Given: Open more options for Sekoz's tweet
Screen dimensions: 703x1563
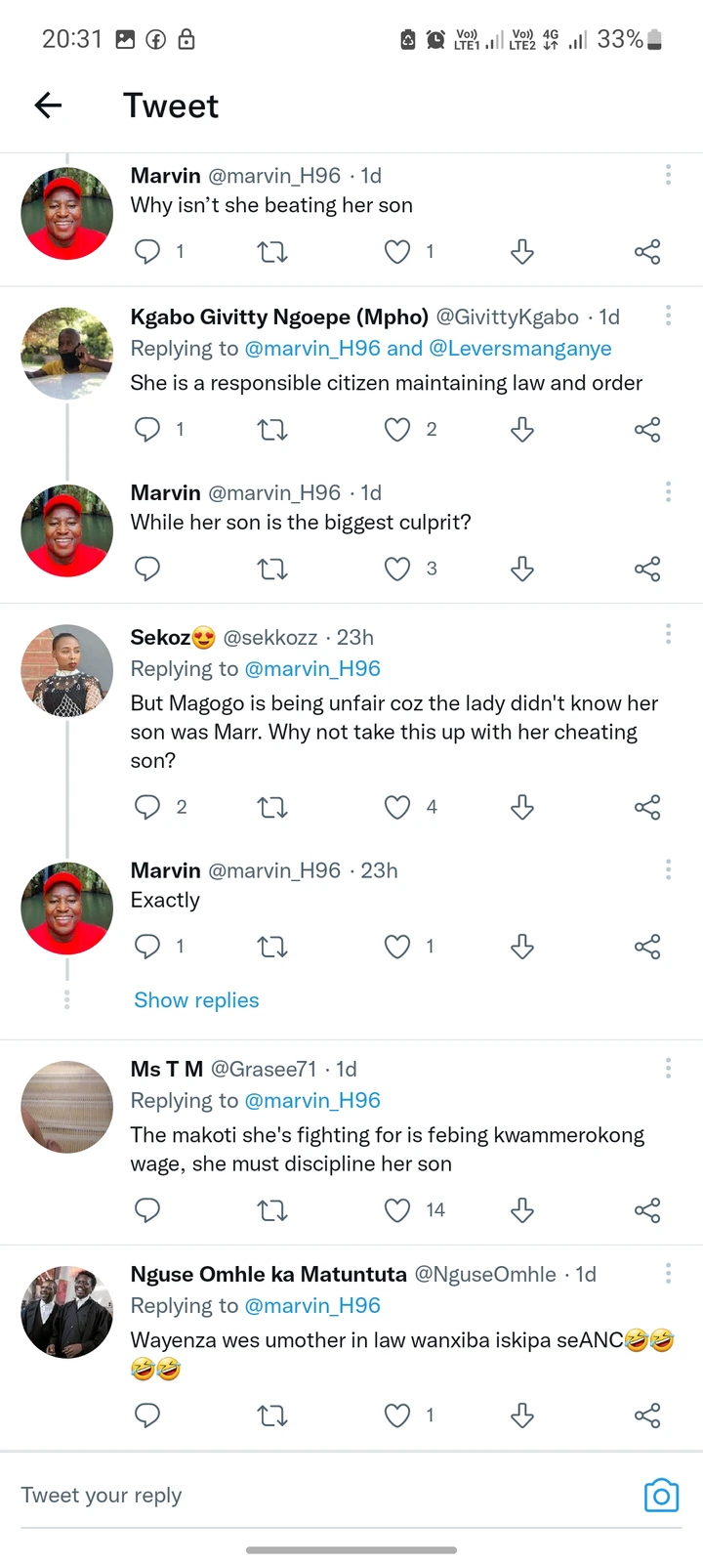Looking at the screenshot, I should pyautogui.click(x=668, y=635).
